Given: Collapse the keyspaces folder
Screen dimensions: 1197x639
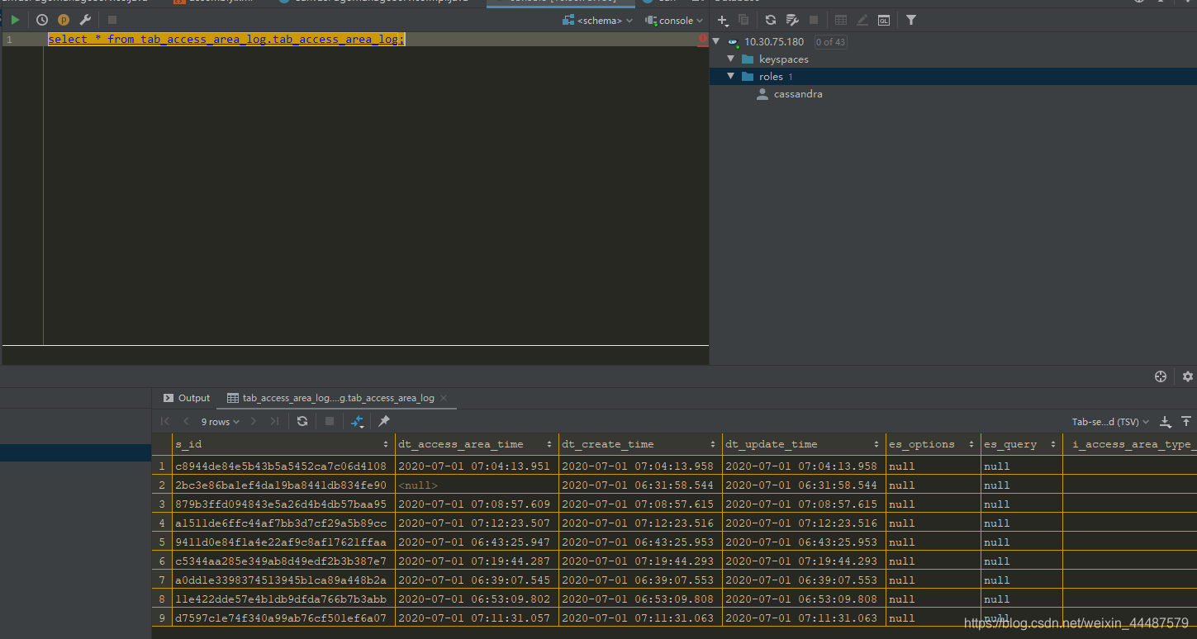Looking at the screenshot, I should click(731, 59).
